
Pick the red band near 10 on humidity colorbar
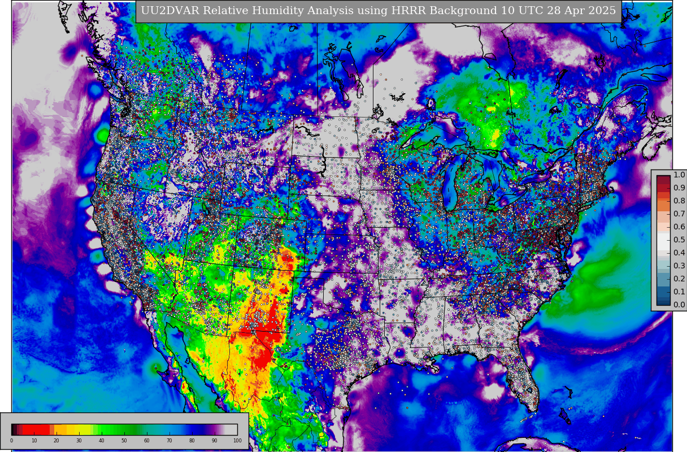click(x=35, y=429)
